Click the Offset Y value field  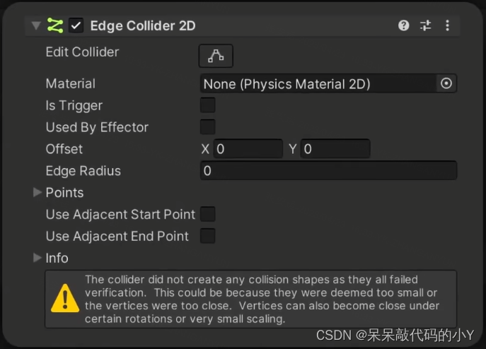click(x=335, y=149)
